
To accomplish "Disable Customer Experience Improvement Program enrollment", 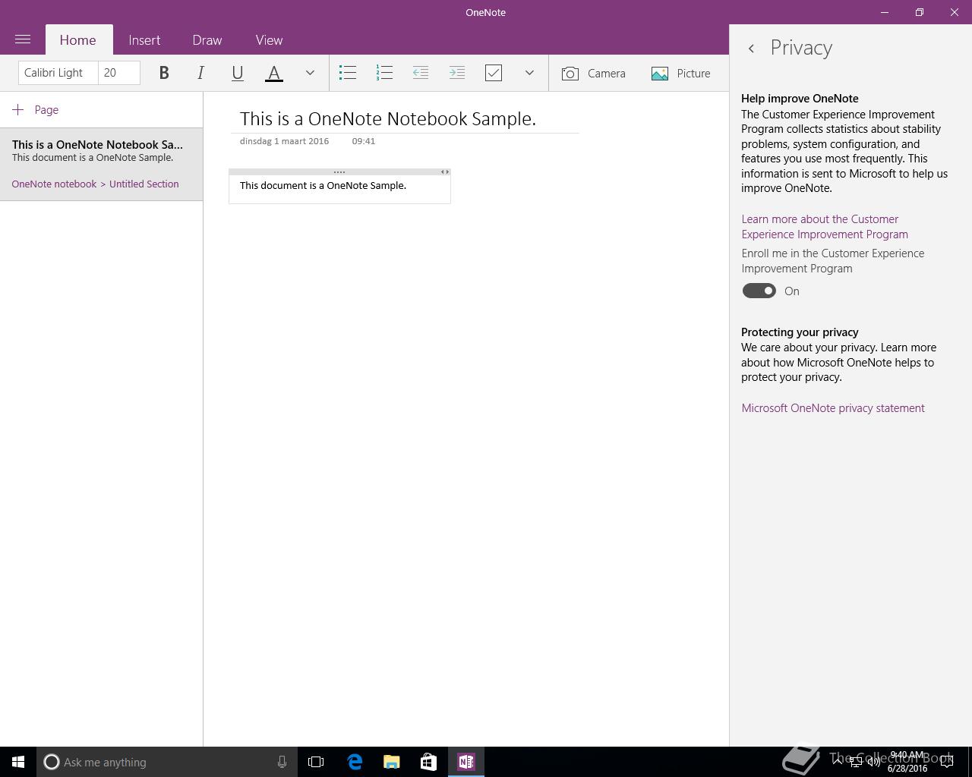I will (x=759, y=291).
